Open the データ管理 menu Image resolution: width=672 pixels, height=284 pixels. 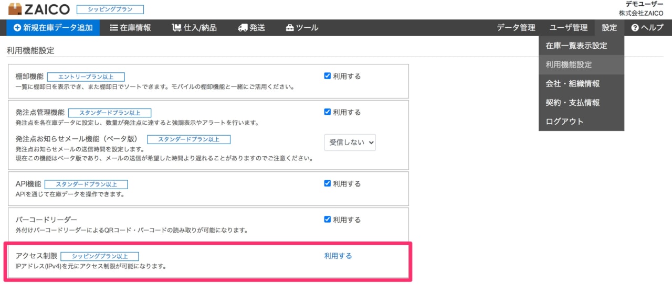[516, 28]
